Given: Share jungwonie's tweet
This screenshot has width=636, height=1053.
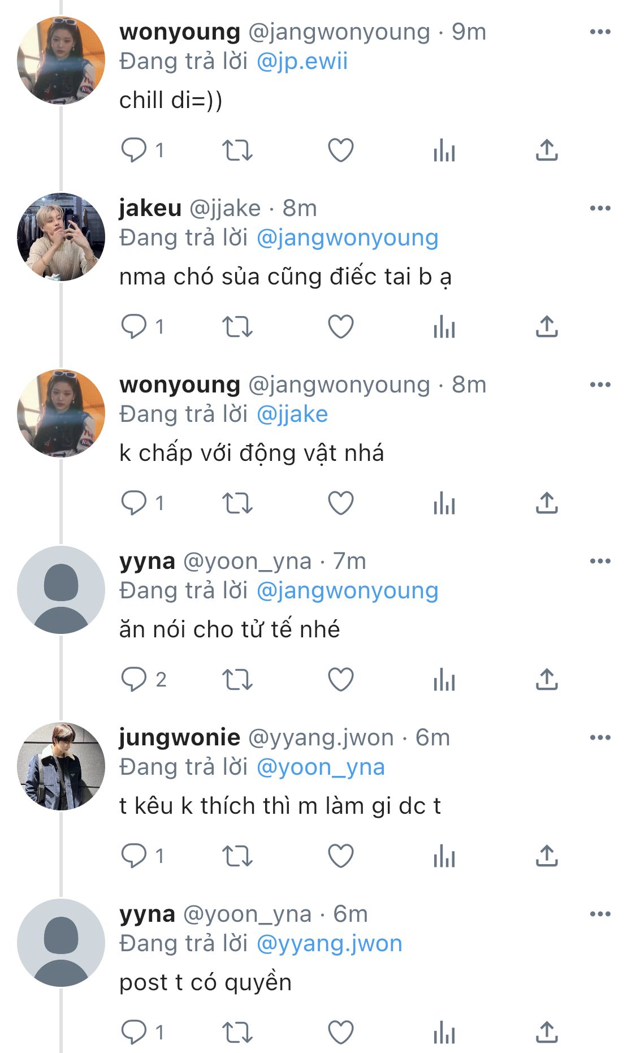Looking at the screenshot, I should [547, 856].
